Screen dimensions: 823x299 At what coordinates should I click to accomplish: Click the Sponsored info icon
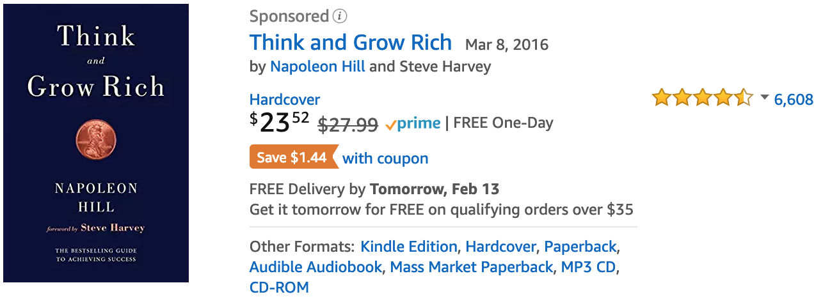[340, 16]
